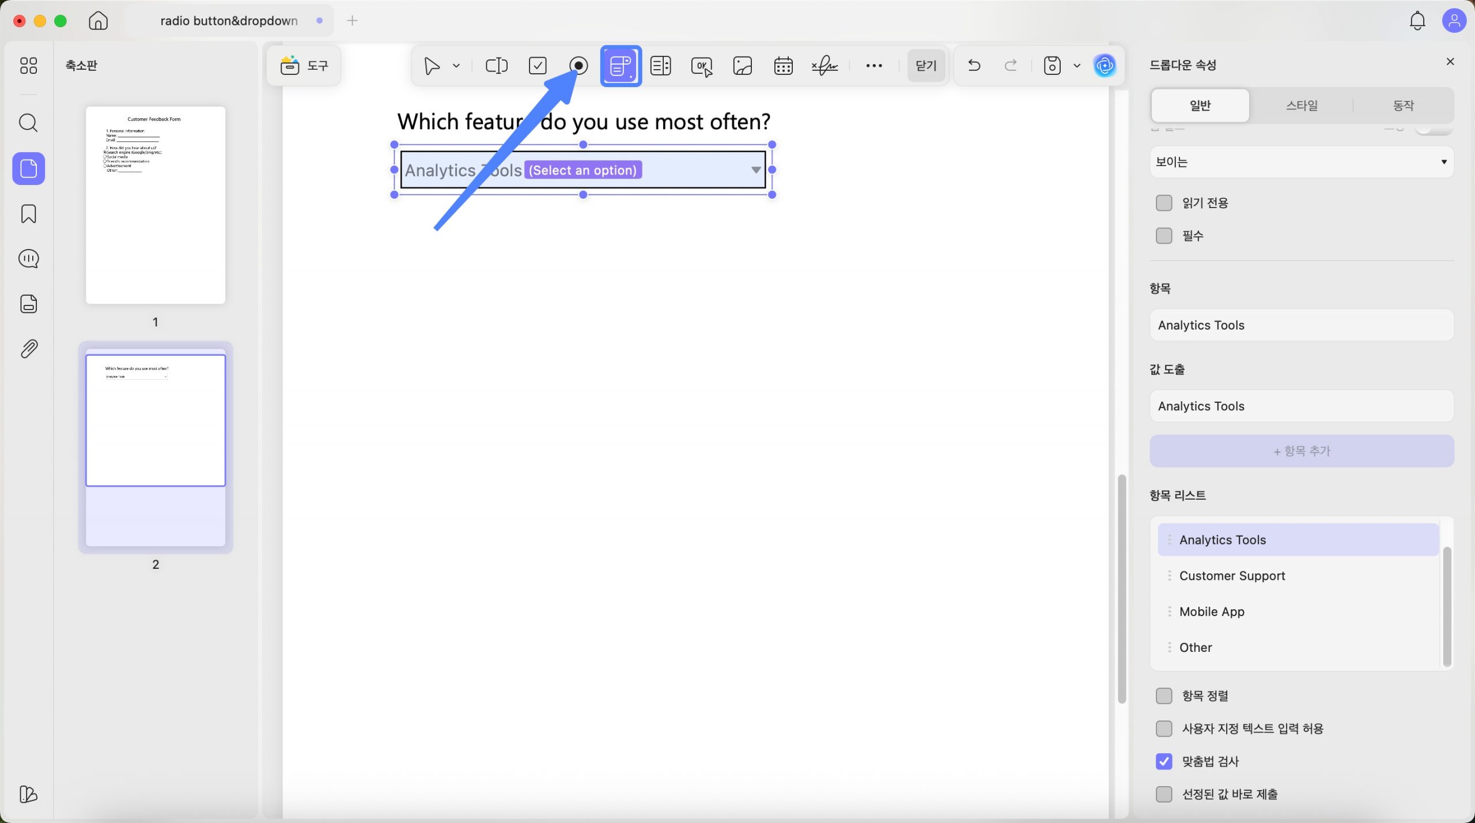This screenshot has width=1475, height=823.
Task: Open the 보이는 visibility dropdown
Action: (1302, 162)
